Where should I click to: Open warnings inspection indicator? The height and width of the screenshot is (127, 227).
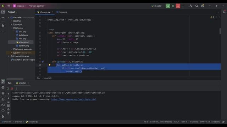point(212,17)
